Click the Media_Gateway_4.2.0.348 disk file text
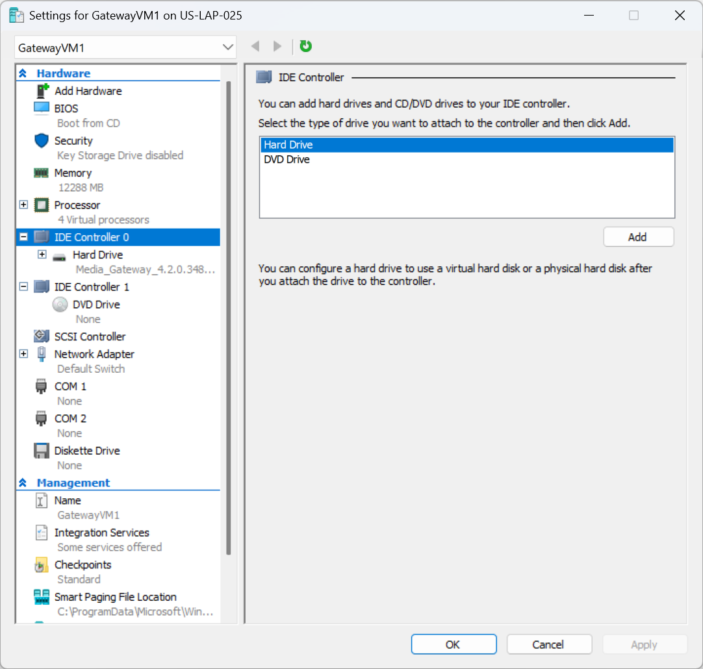 pos(146,270)
